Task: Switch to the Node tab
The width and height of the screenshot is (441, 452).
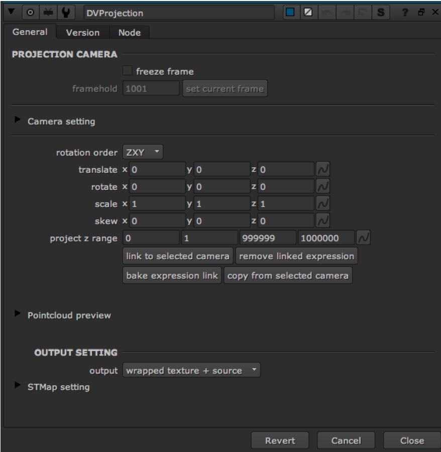Action: 129,33
